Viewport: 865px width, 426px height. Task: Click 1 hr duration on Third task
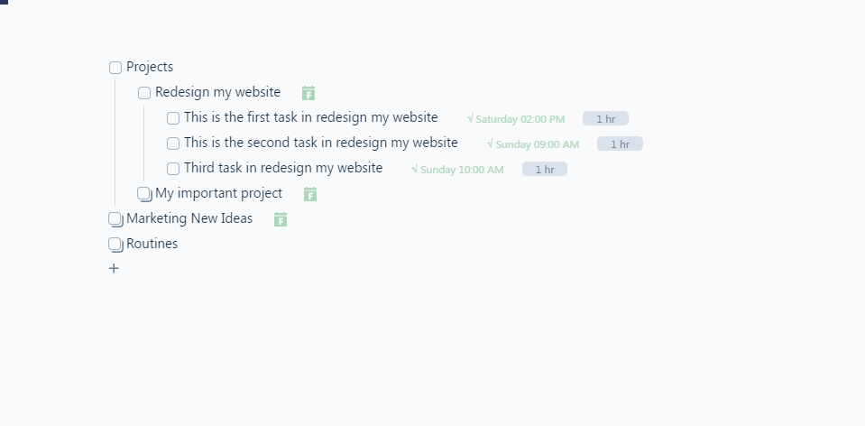pyautogui.click(x=545, y=170)
